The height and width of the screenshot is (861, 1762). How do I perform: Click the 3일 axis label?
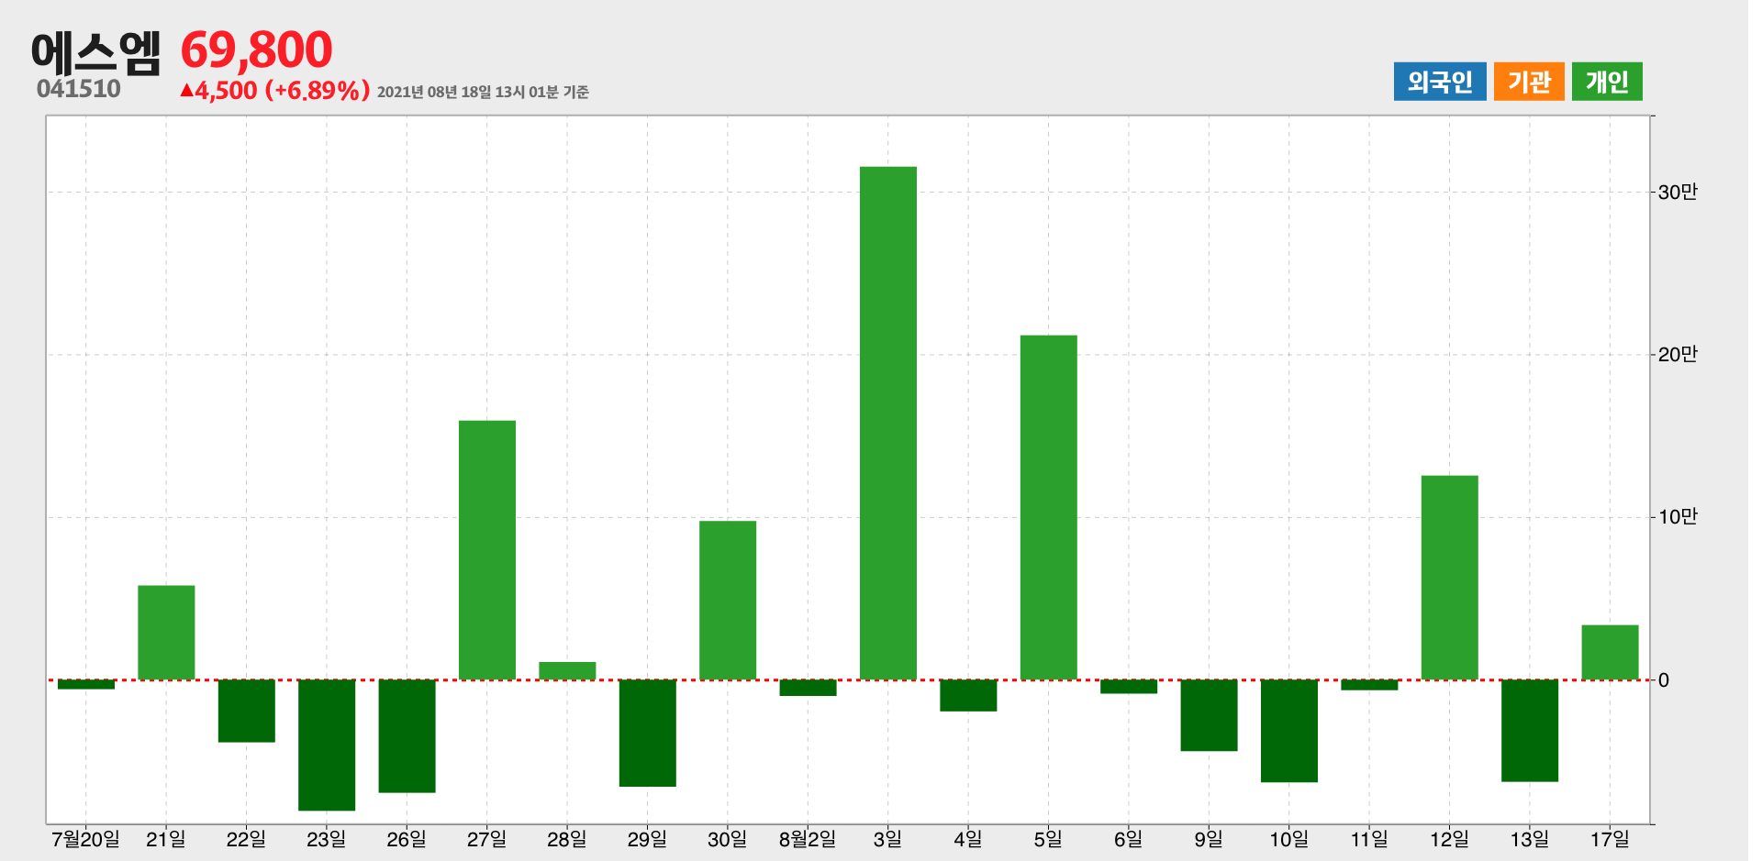[887, 838]
